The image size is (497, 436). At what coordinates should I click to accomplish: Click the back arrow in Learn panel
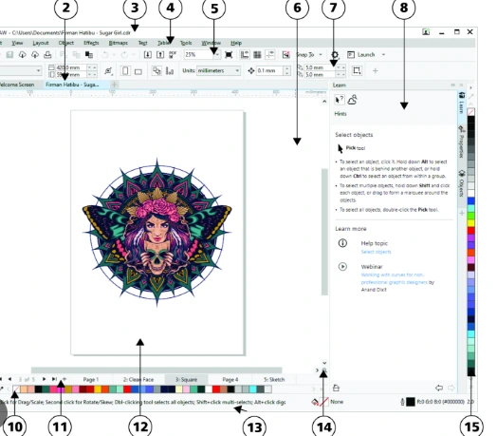[x=439, y=388]
